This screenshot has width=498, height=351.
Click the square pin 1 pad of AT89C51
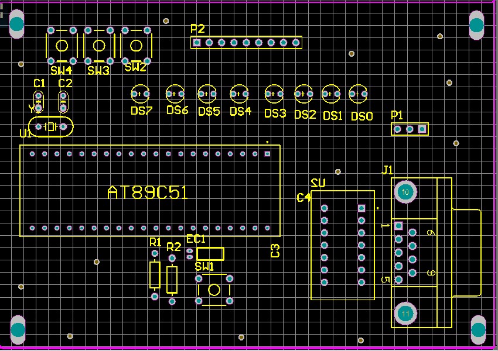click(267, 154)
